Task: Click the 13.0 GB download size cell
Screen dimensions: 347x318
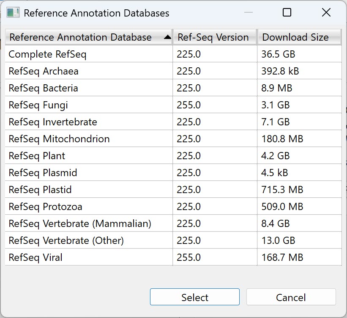Action: 299,241
